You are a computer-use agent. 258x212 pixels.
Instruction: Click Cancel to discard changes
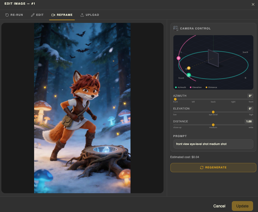pos(219,206)
